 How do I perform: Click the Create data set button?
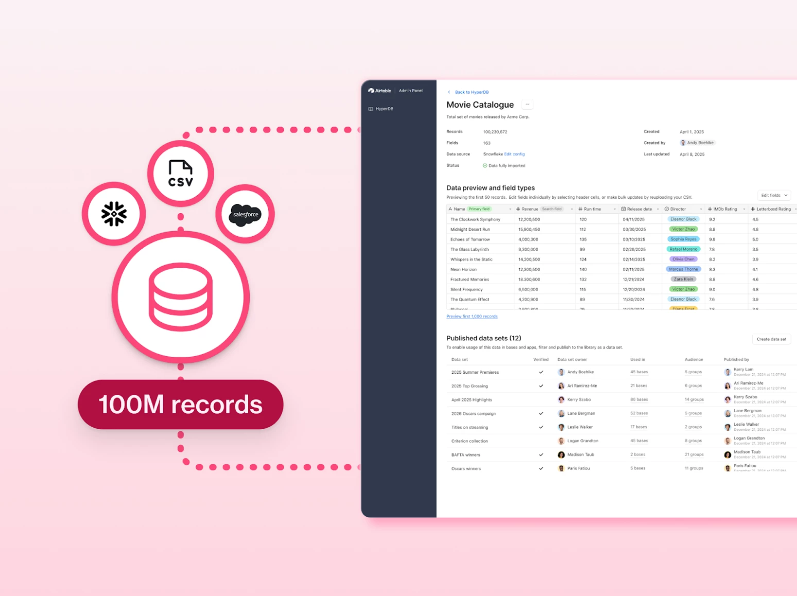771,339
